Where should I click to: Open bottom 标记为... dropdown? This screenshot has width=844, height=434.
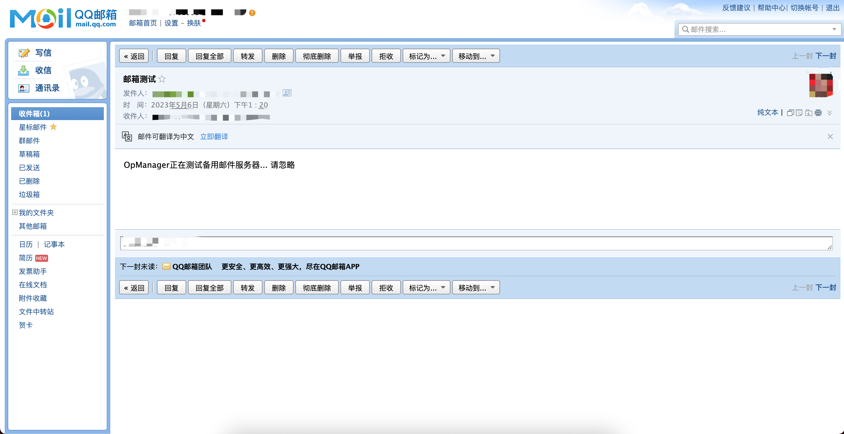426,288
